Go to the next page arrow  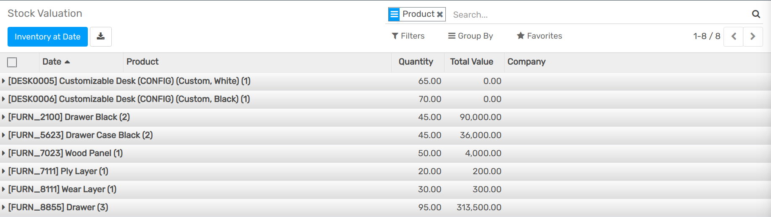tap(753, 37)
